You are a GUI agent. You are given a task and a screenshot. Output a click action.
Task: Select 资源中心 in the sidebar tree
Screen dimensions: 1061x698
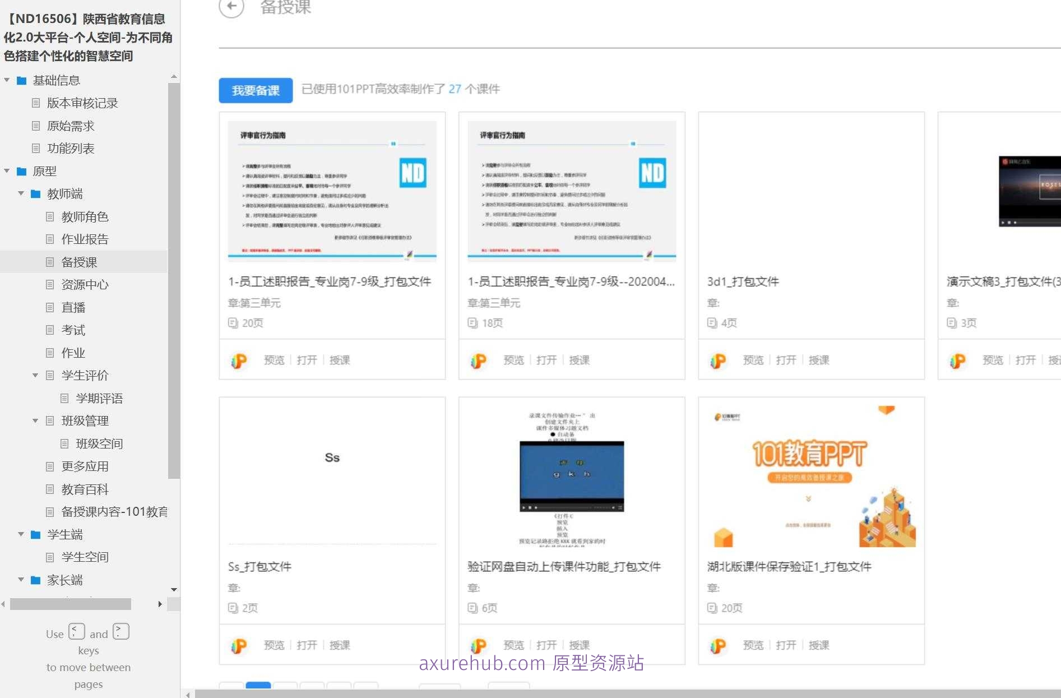coord(85,284)
